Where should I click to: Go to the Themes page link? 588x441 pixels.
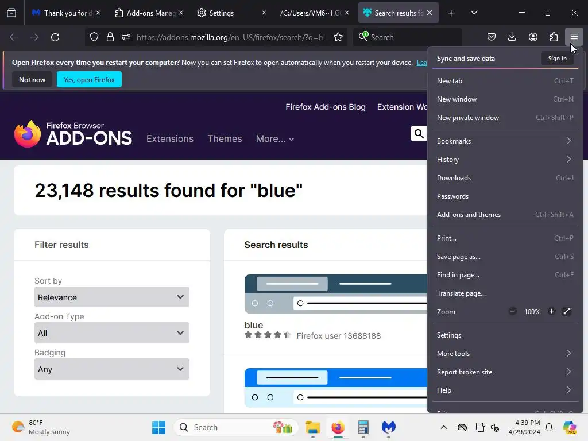tap(225, 139)
